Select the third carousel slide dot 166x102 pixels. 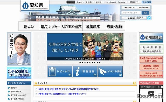[x=85, y=62]
